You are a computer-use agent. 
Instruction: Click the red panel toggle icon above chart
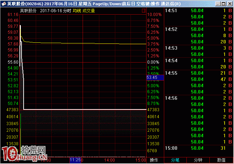point(144,11)
